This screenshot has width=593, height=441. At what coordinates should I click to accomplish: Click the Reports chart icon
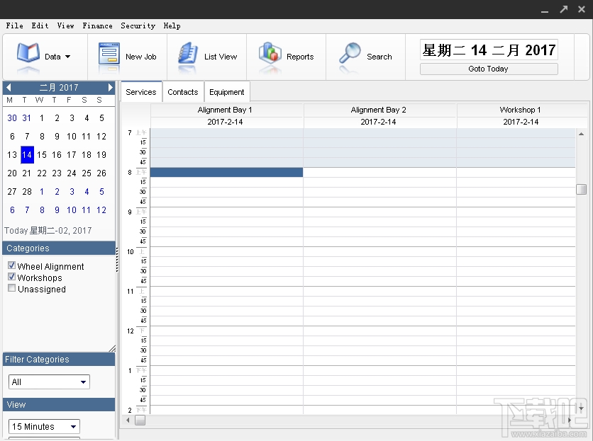click(270, 53)
